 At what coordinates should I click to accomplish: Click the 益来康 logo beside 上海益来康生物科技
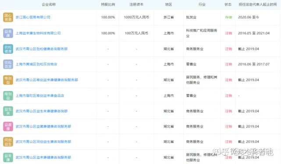pyautogui.click(x=8, y=33)
